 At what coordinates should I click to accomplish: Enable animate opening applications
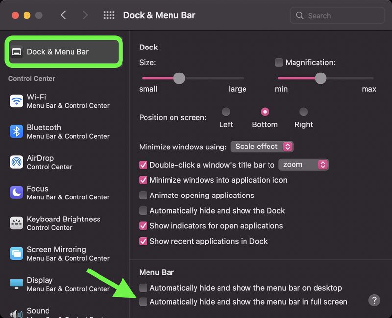pyautogui.click(x=144, y=196)
